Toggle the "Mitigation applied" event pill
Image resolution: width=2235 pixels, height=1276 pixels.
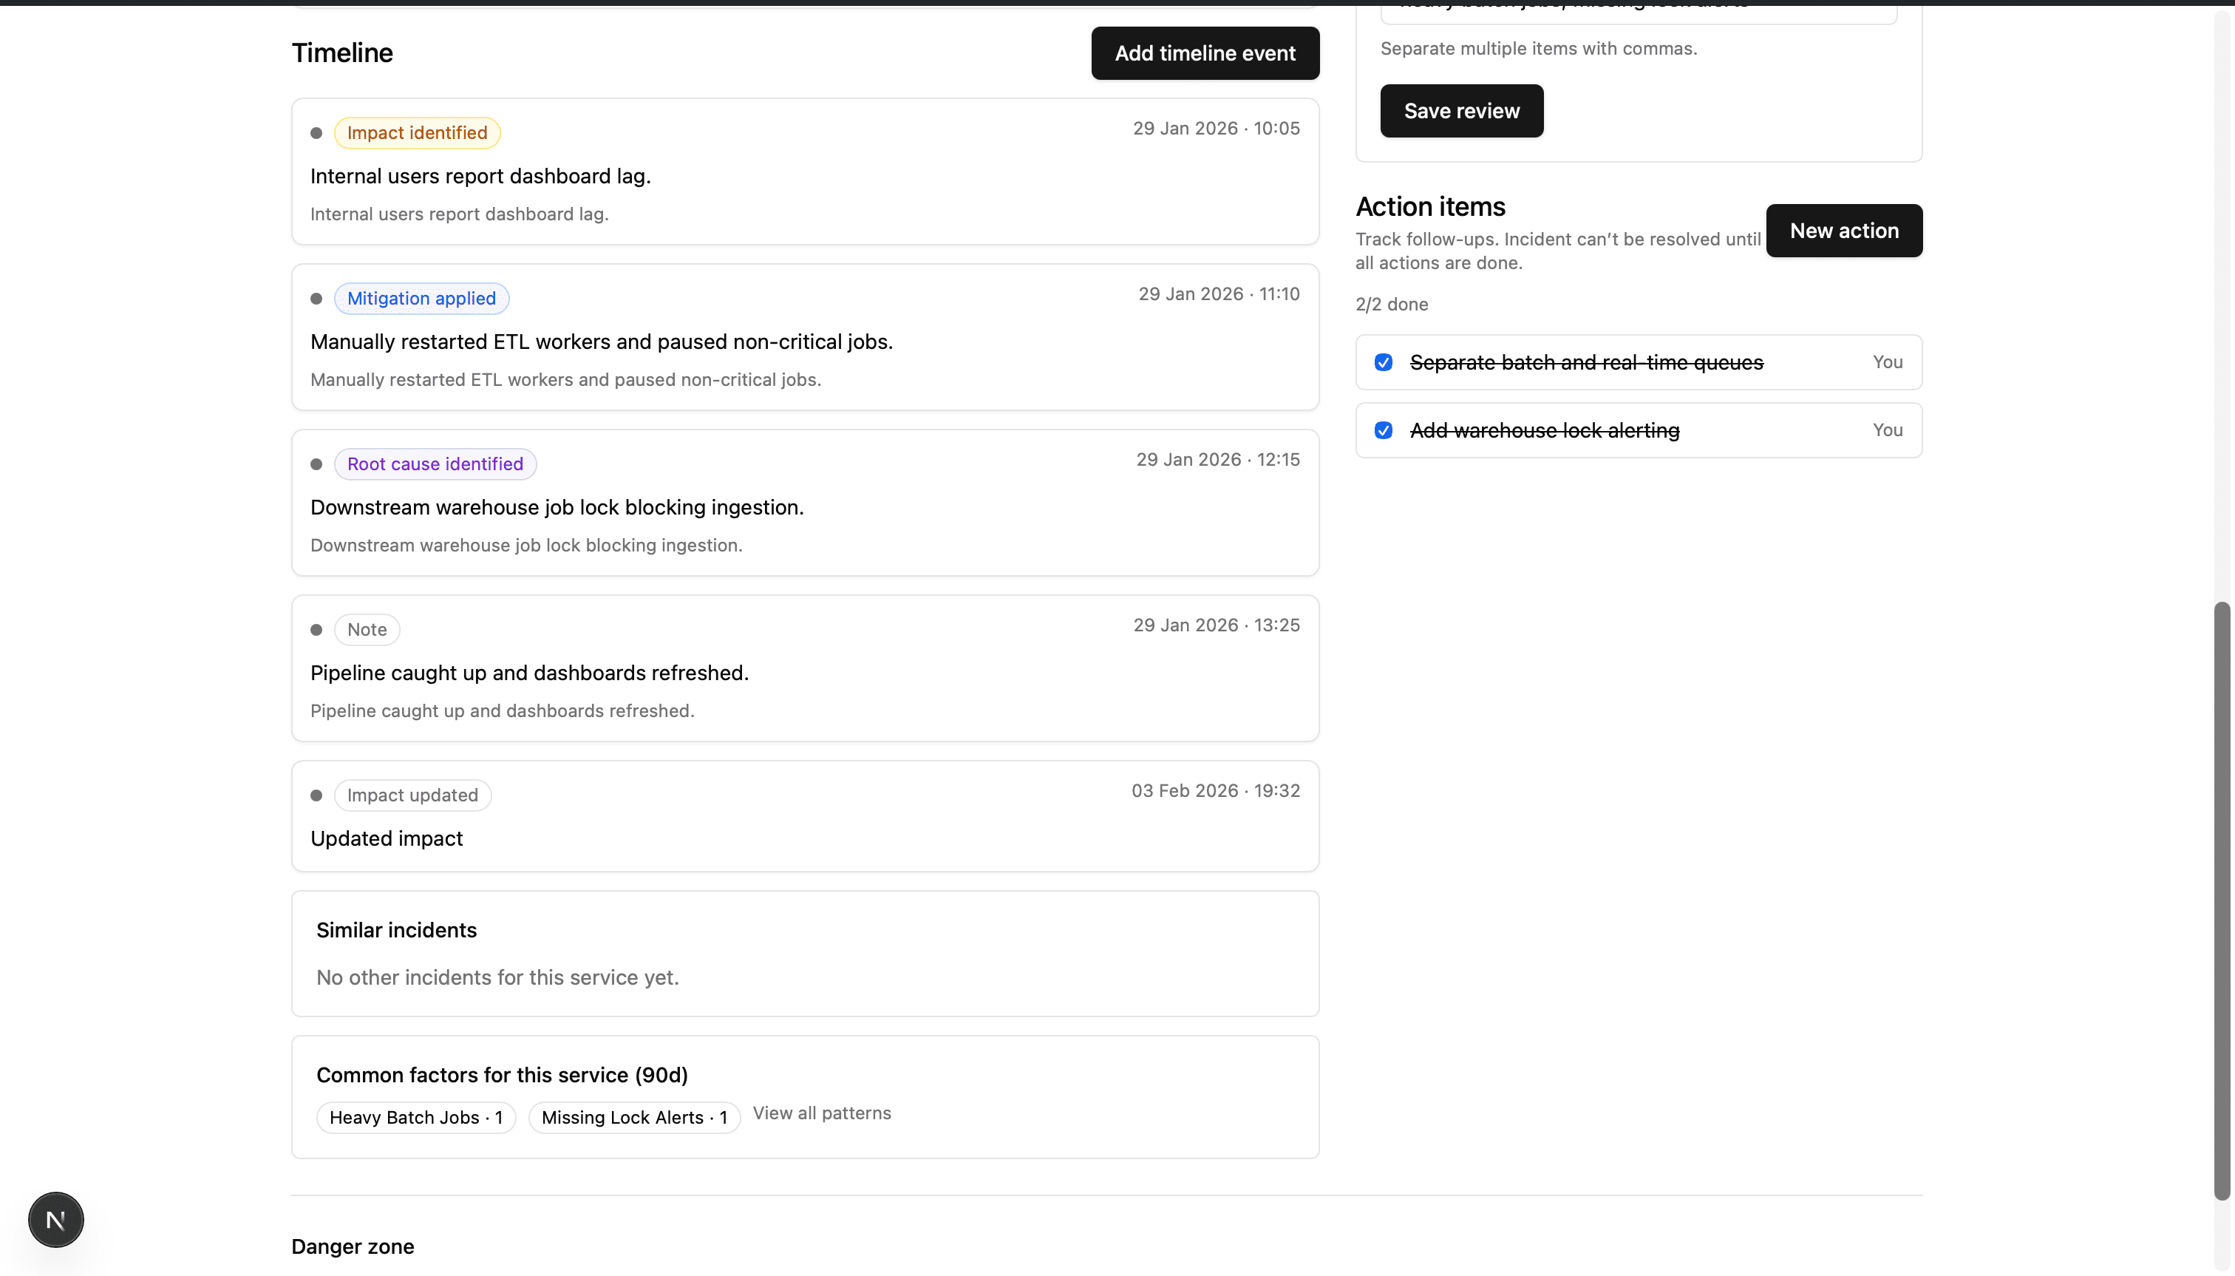point(421,298)
